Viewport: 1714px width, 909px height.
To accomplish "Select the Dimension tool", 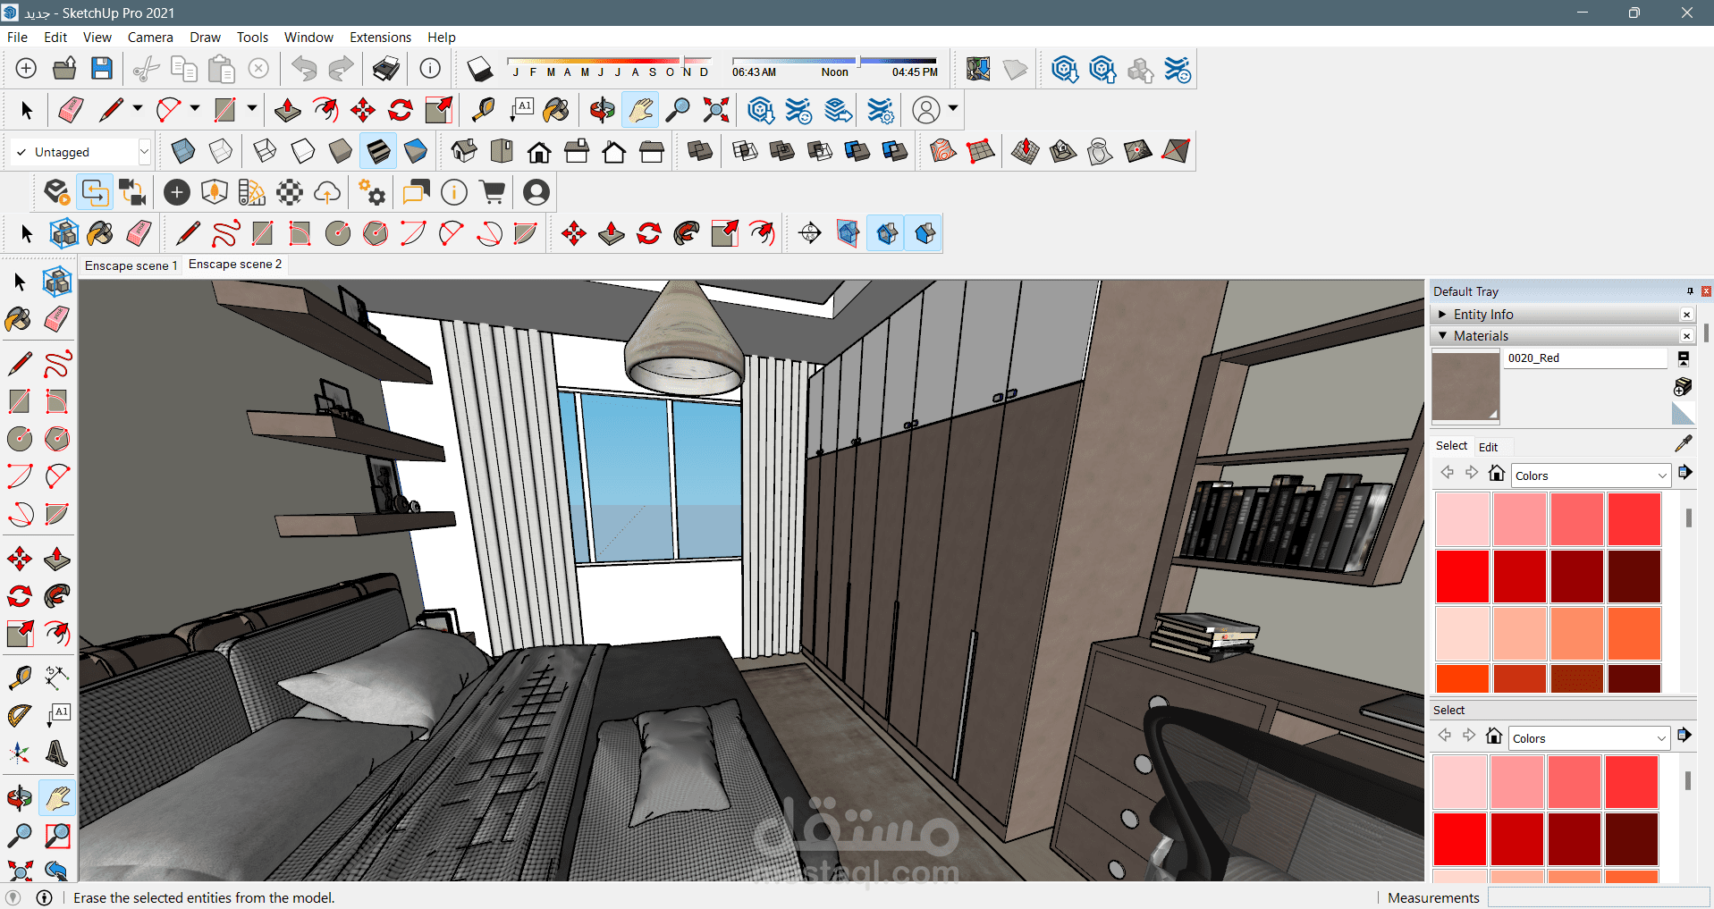I will pos(57,678).
